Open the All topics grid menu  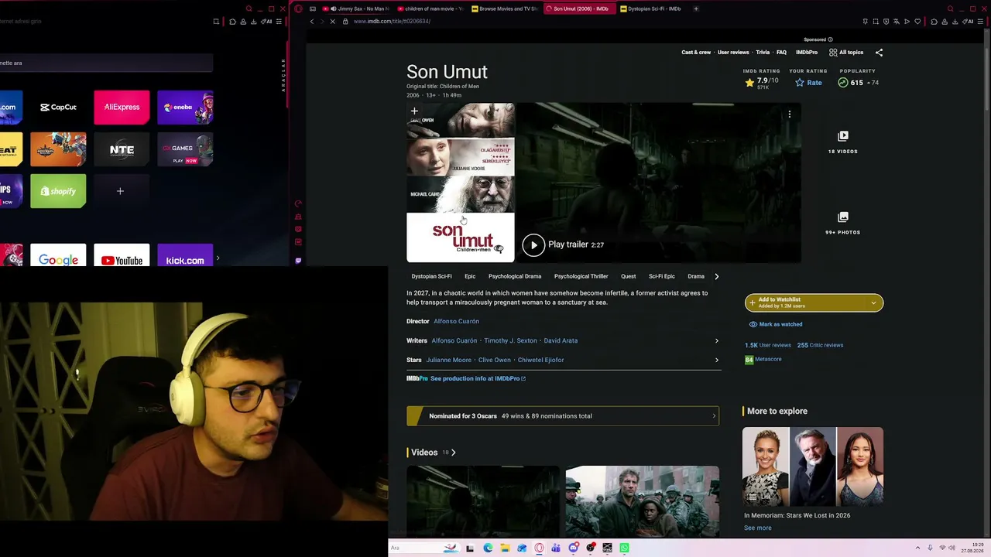pyautogui.click(x=846, y=53)
